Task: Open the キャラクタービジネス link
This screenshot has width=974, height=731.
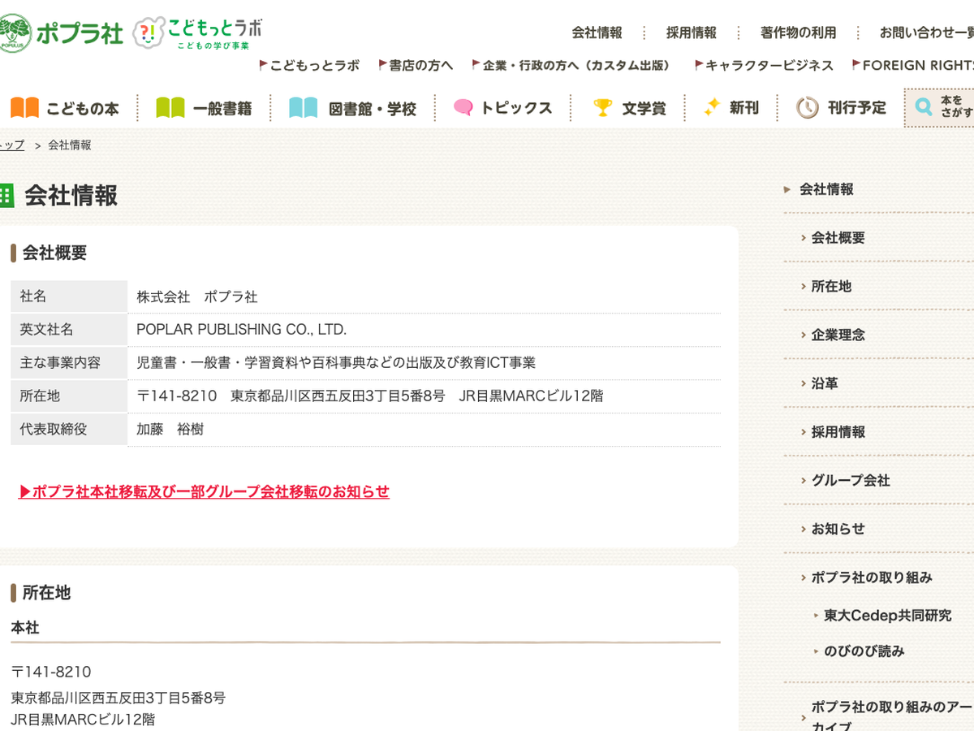Action: click(x=769, y=65)
